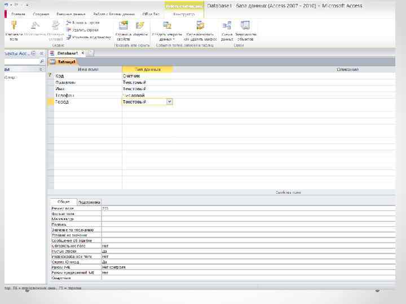This screenshot has height=304, width=406.
Task: Collapse the navigation pane with shutter button
Action: point(41,53)
